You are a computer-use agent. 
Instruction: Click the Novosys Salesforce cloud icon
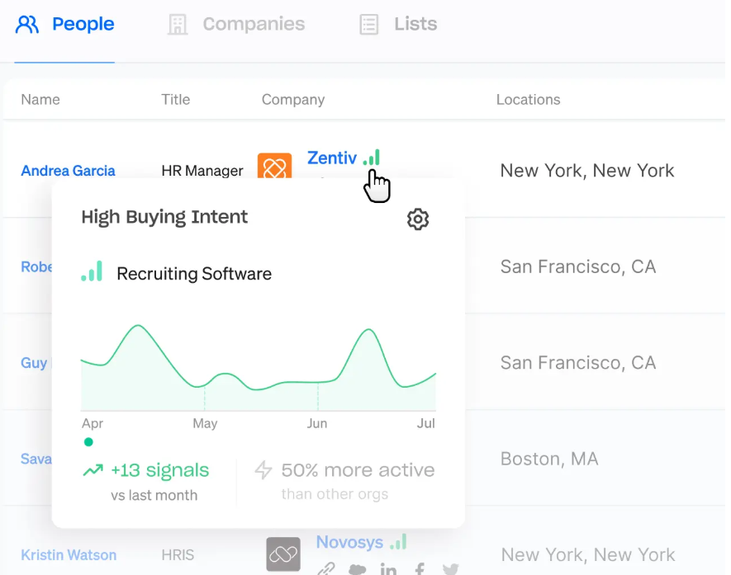357,569
